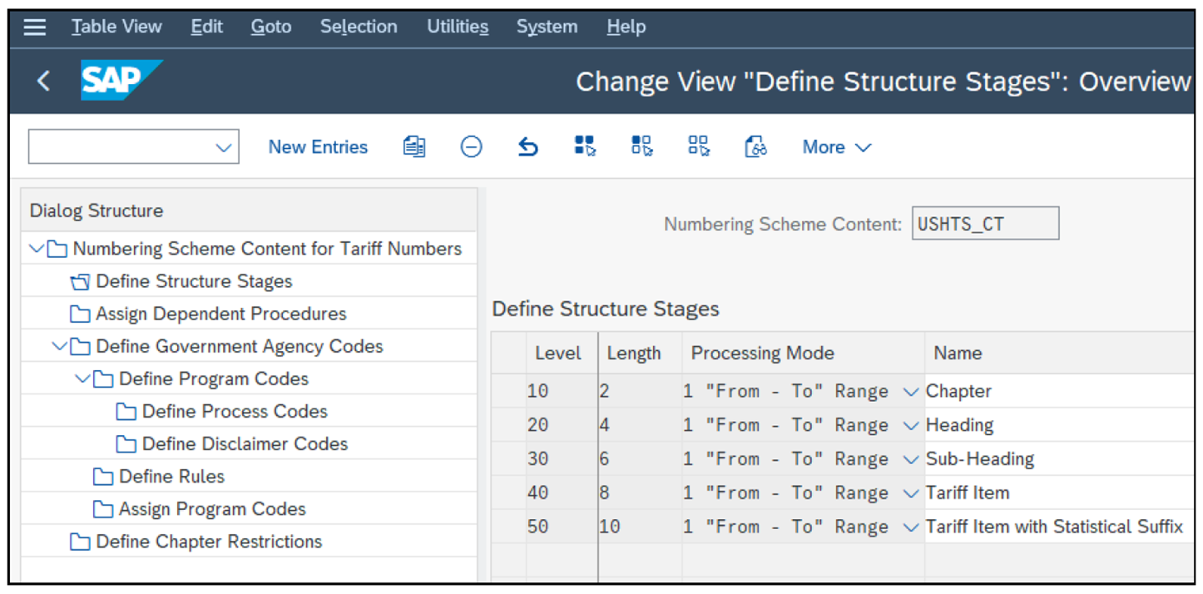Viewport: 1203px width, 594px height.
Task: Open the hamburger menu icon
Action: point(35,27)
